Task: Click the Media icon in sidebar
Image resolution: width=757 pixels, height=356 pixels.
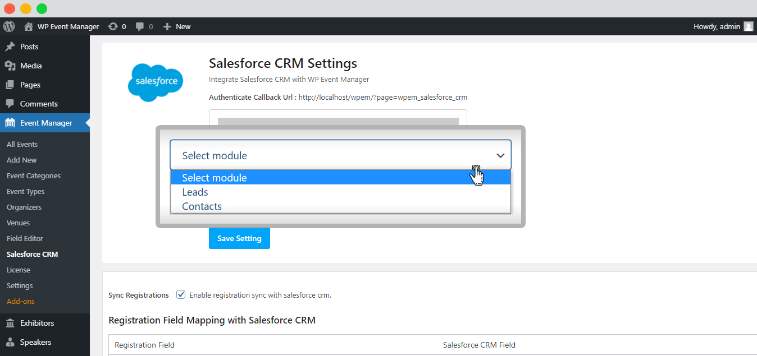Action: [x=10, y=66]
